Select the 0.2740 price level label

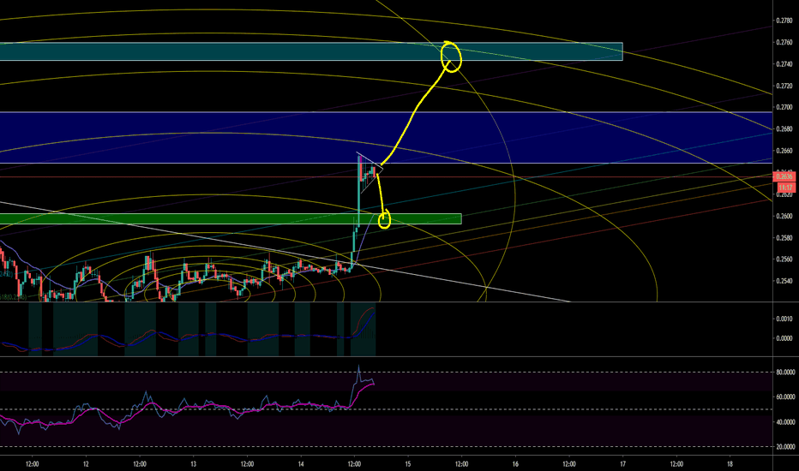click(x=784, y=64)
